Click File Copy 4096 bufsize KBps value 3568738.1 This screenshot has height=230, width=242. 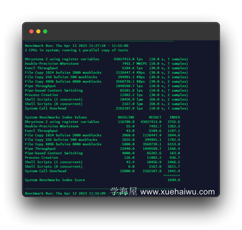tap(125, 81)
